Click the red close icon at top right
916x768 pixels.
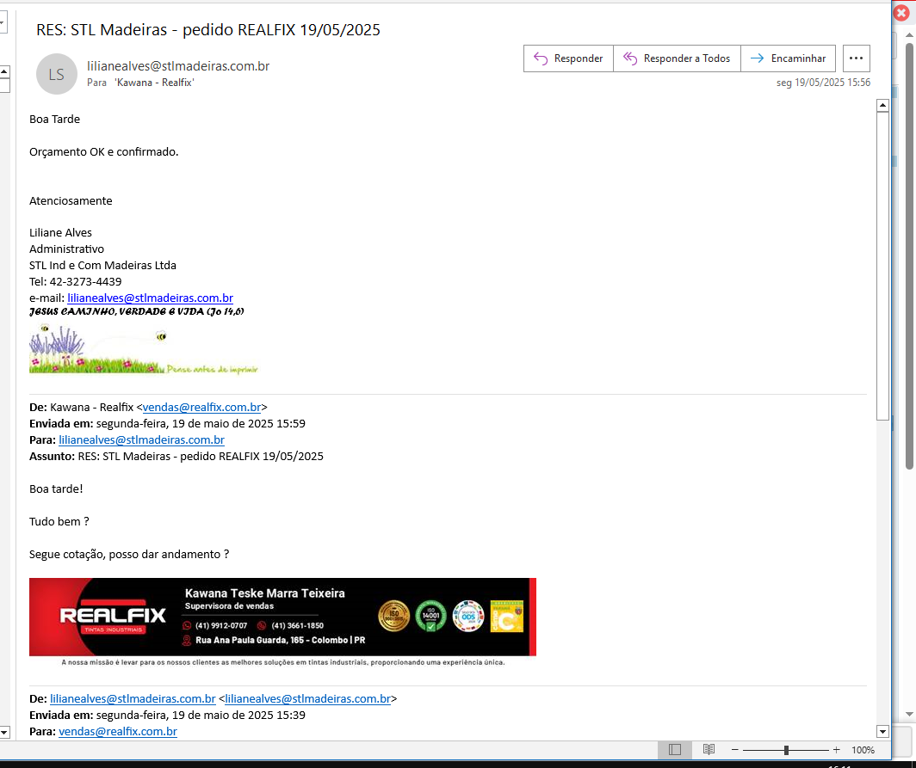point(901,13)
